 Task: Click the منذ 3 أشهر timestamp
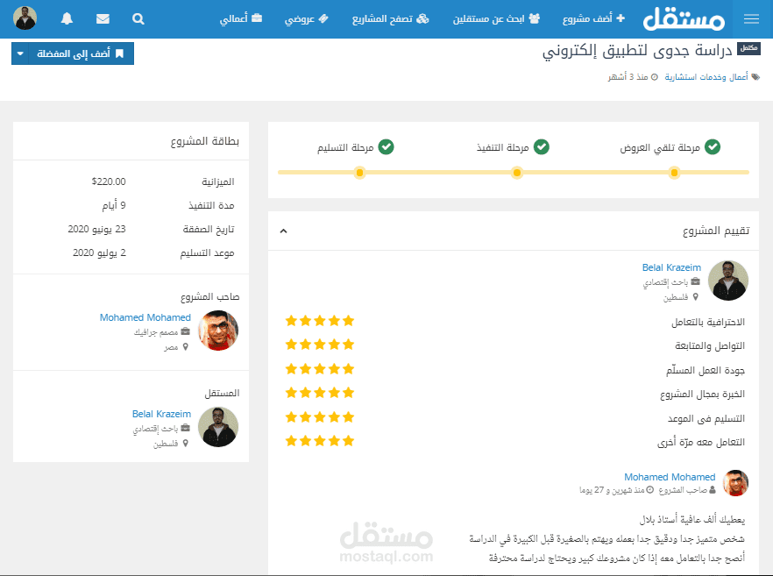click(628, 77)
